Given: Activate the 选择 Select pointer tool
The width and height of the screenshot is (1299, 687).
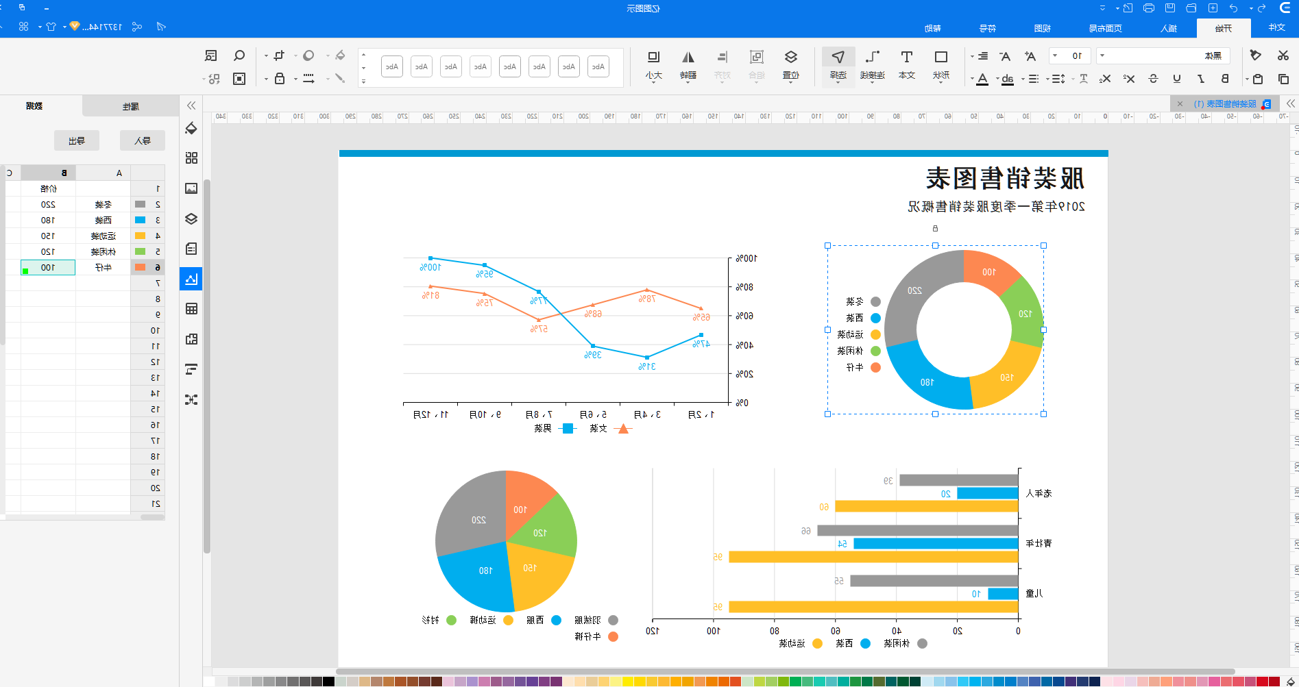Looking at the screenshot, I should pos(838,65).
